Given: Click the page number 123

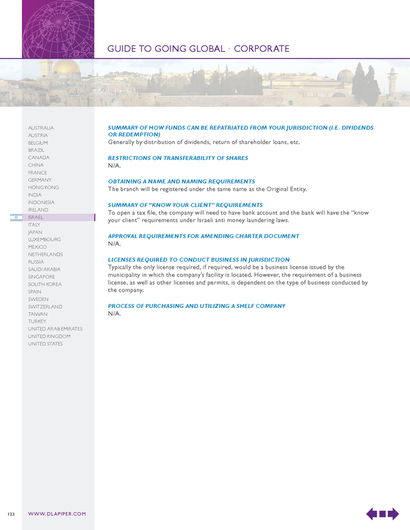Looking at the screenshot, I should click(x=11, y=514).
